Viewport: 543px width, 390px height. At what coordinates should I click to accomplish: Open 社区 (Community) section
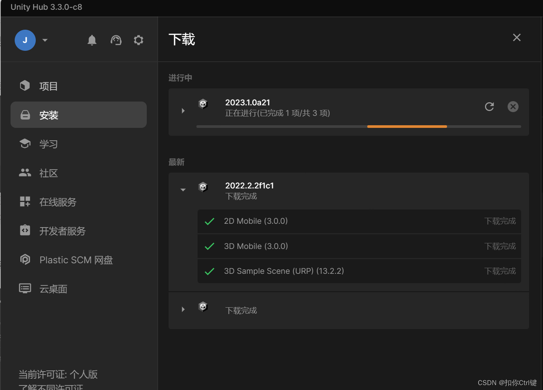(x=79, y=173)
